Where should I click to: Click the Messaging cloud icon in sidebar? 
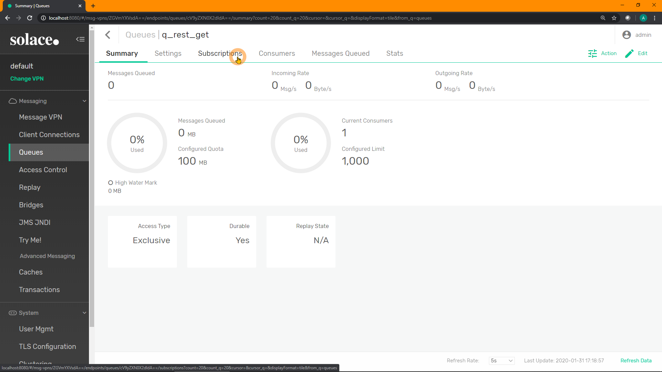(13, 101)
